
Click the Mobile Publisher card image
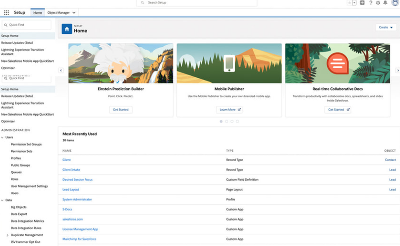click(229, 63)
